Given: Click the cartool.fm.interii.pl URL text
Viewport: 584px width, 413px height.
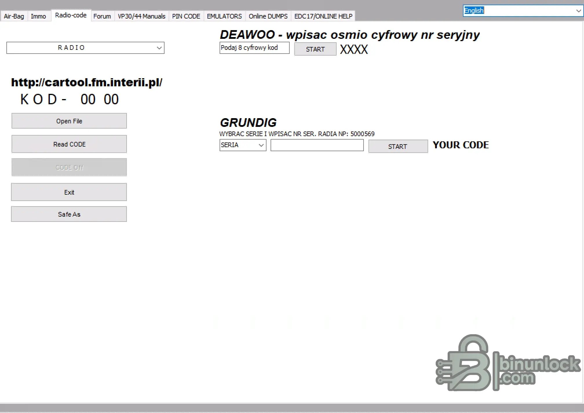Looking at the screenshot, I should pyautogui.click(x=87, y=83).
